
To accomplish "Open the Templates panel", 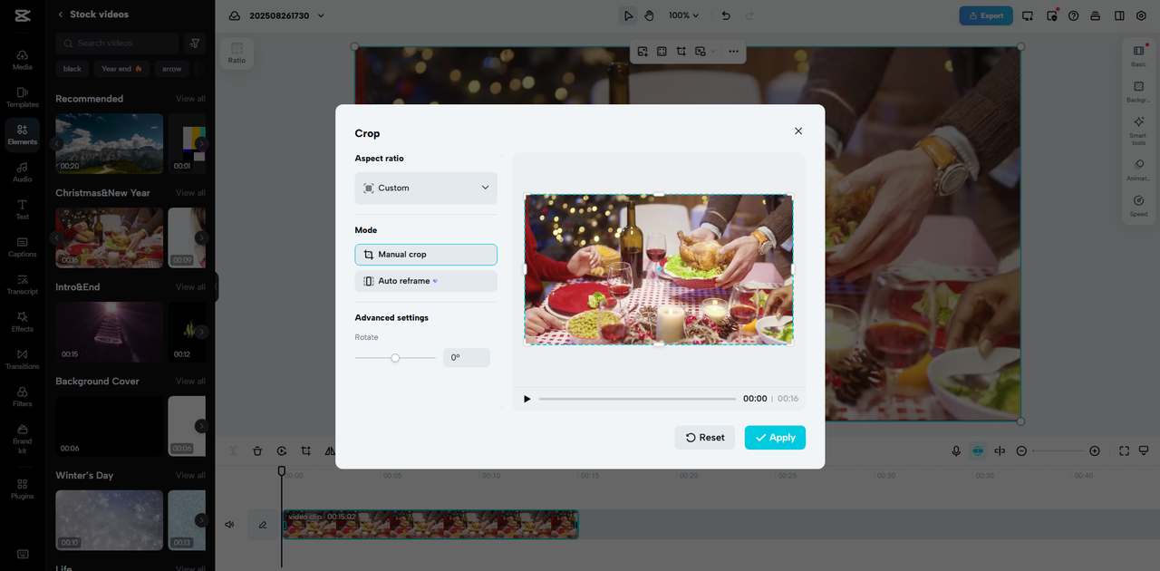I will [23, 97].
